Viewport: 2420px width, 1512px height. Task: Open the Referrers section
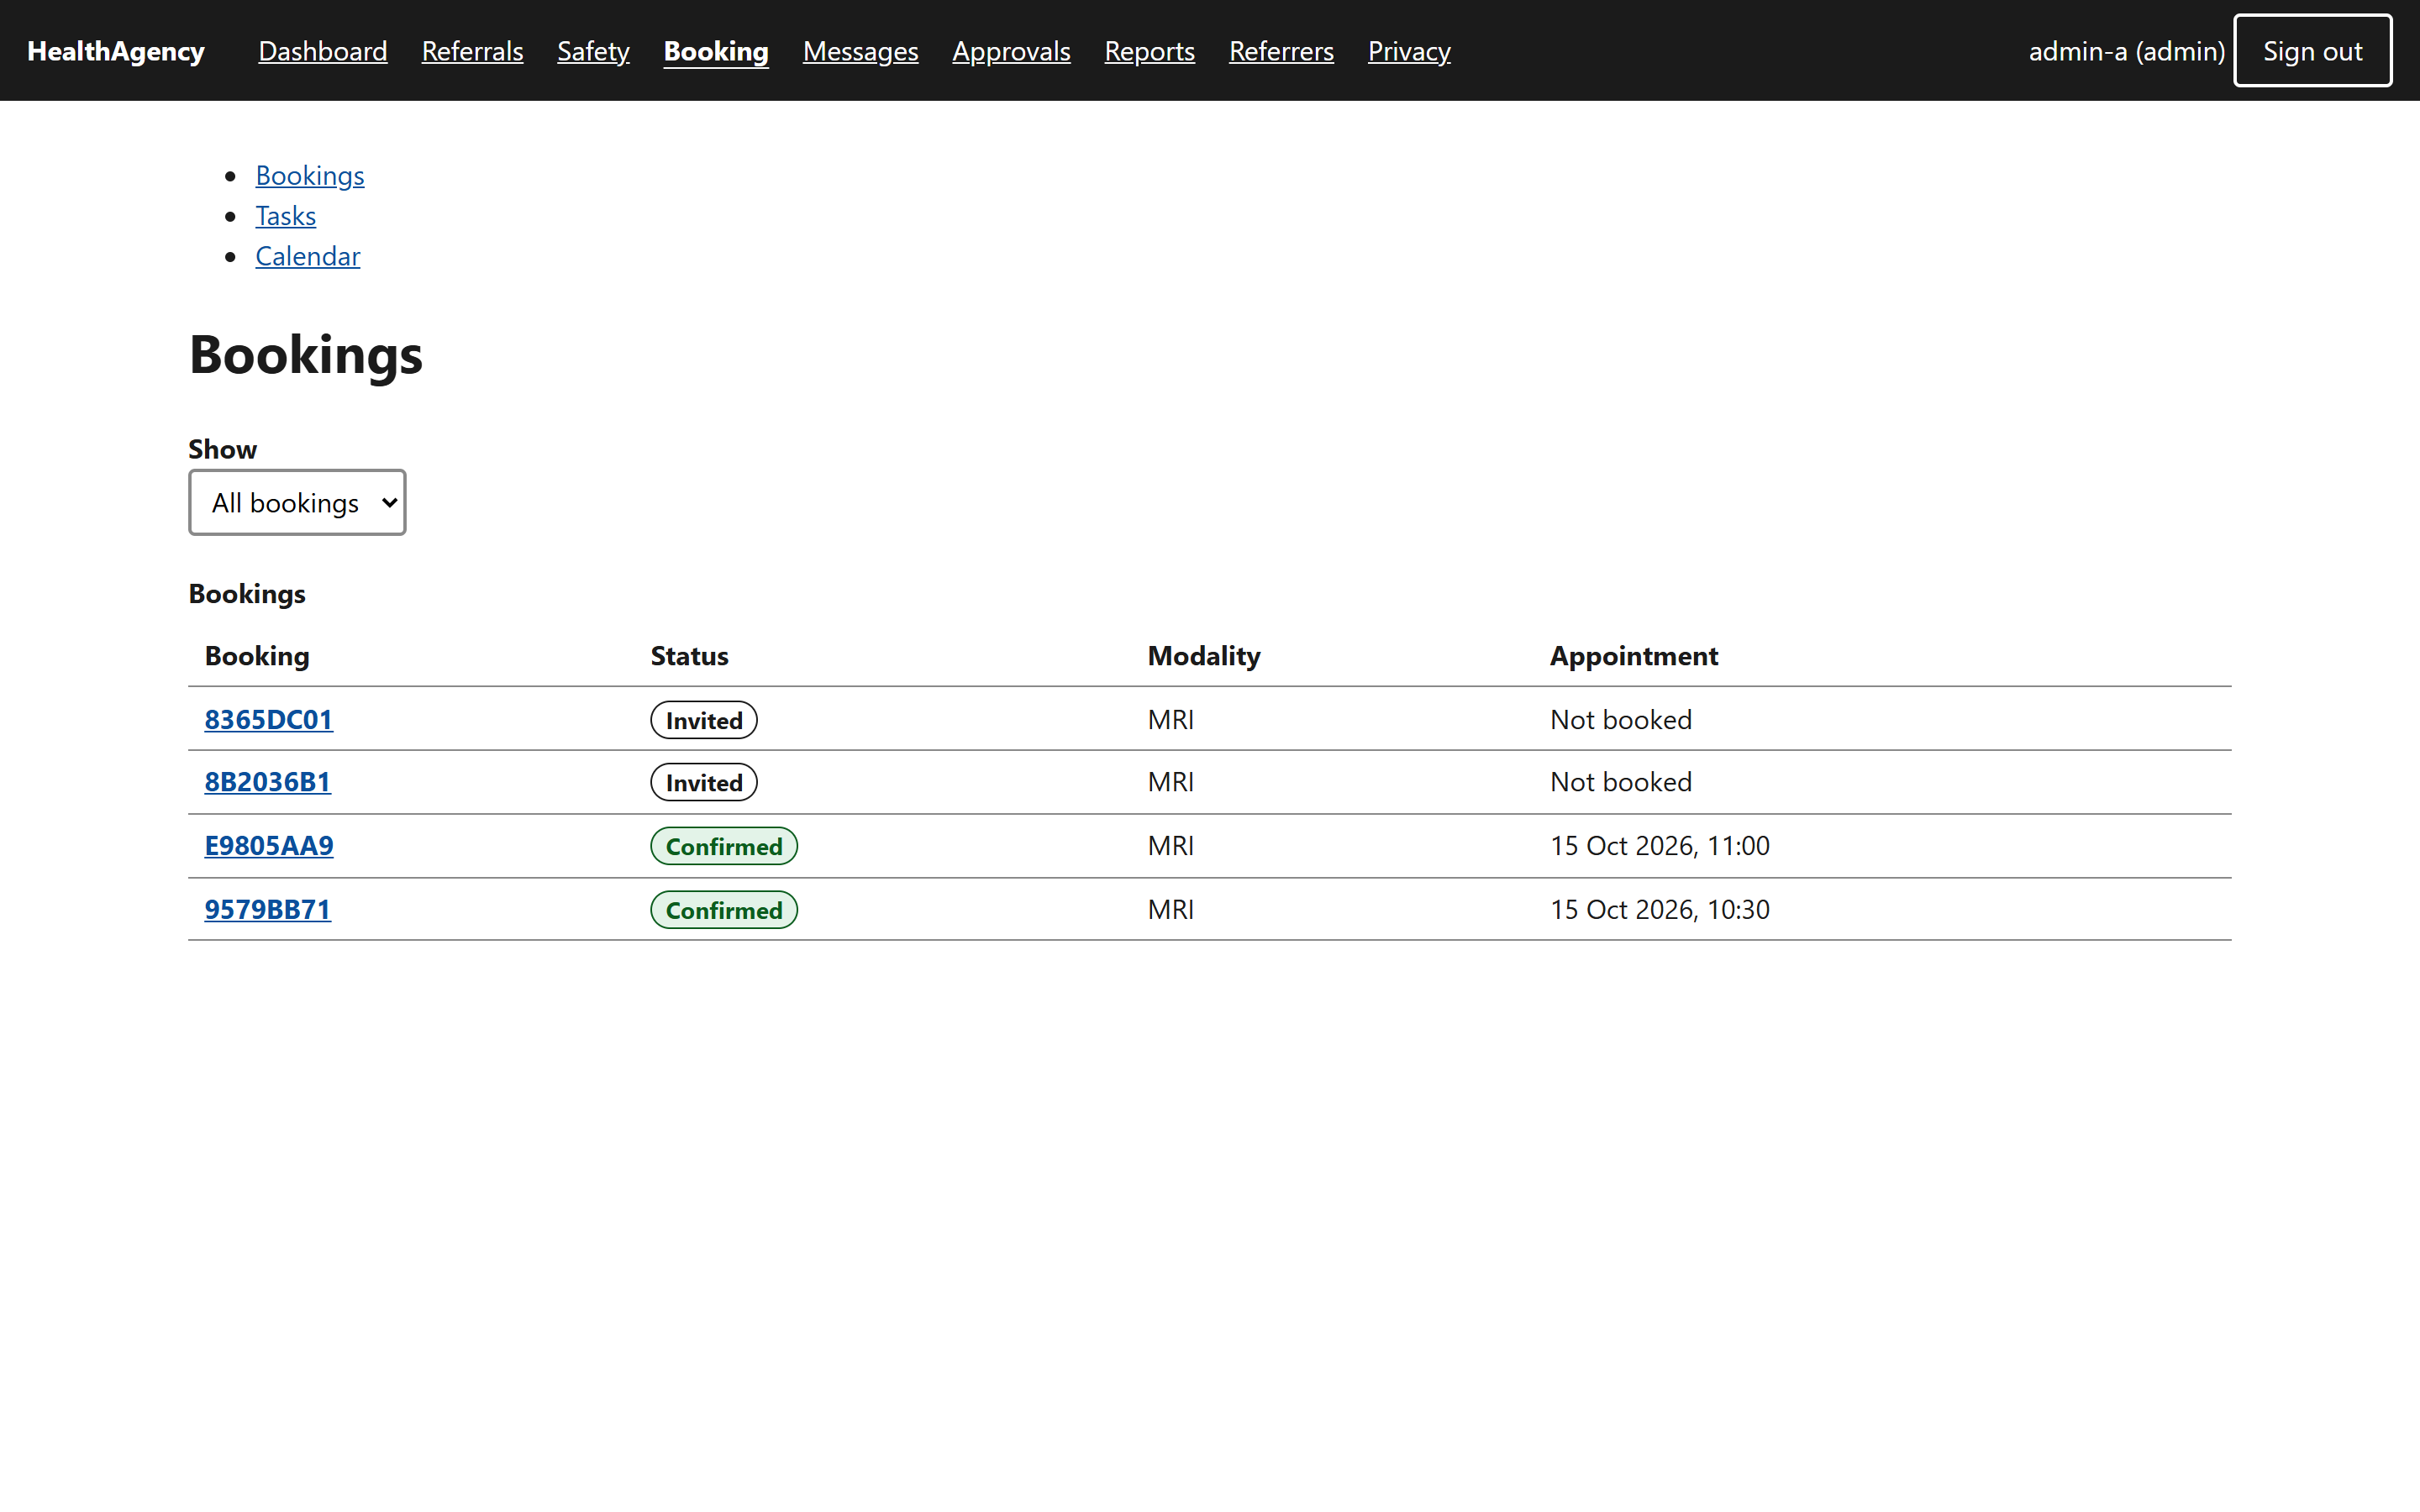click(x=1281, y=51)
